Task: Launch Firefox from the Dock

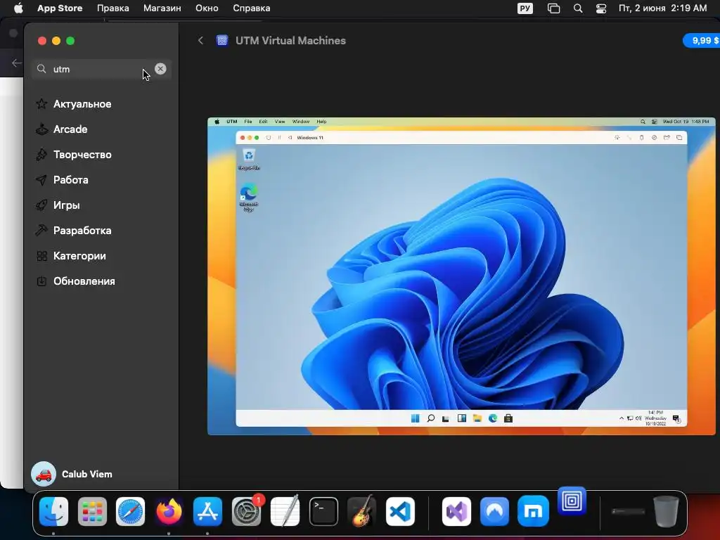Action: click(169, 511)
